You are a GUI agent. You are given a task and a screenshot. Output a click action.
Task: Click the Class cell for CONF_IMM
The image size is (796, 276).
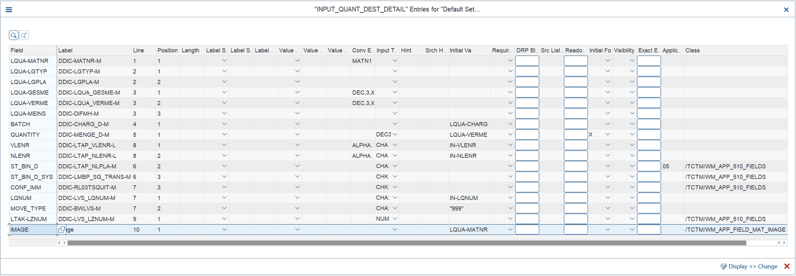(x=726, y=187)
